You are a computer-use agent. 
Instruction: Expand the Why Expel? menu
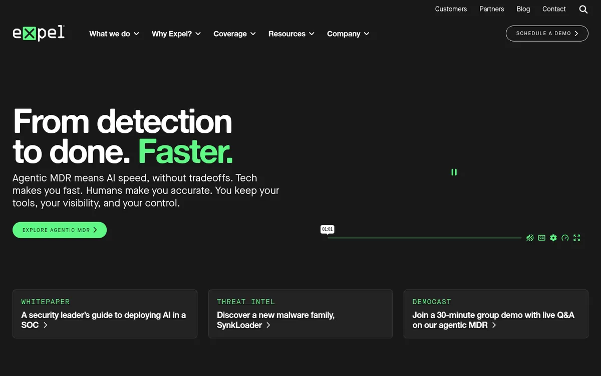click(176, 34)
